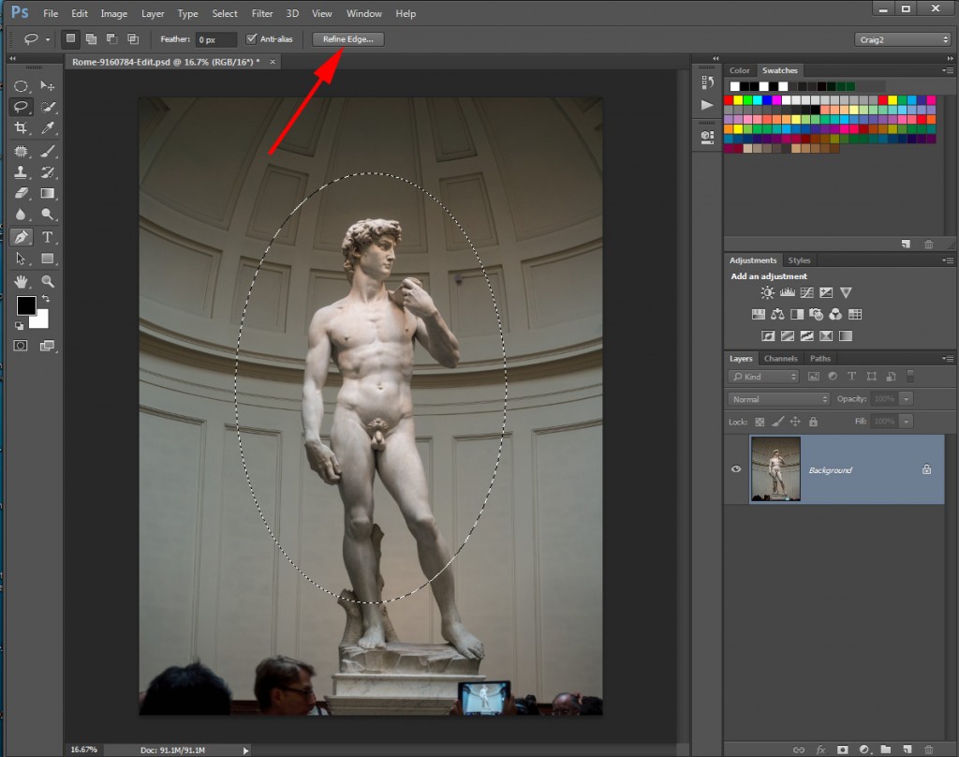Open the Filter menu
Image resolution: width=959 pixels, height=757 pixels.
262,13
